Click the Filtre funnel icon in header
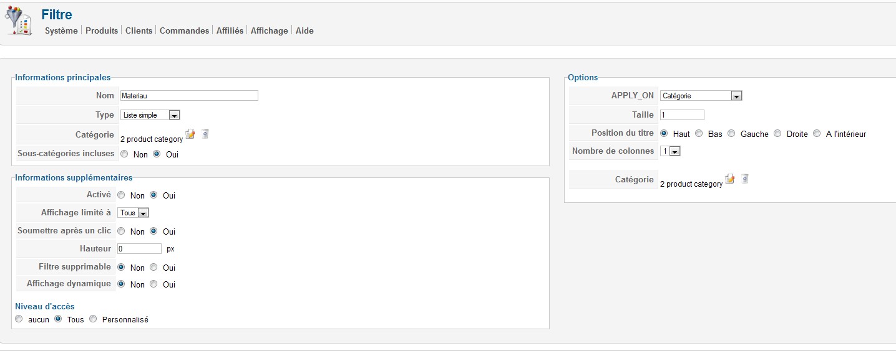This screenshot has width=896, height=351. 19,21
